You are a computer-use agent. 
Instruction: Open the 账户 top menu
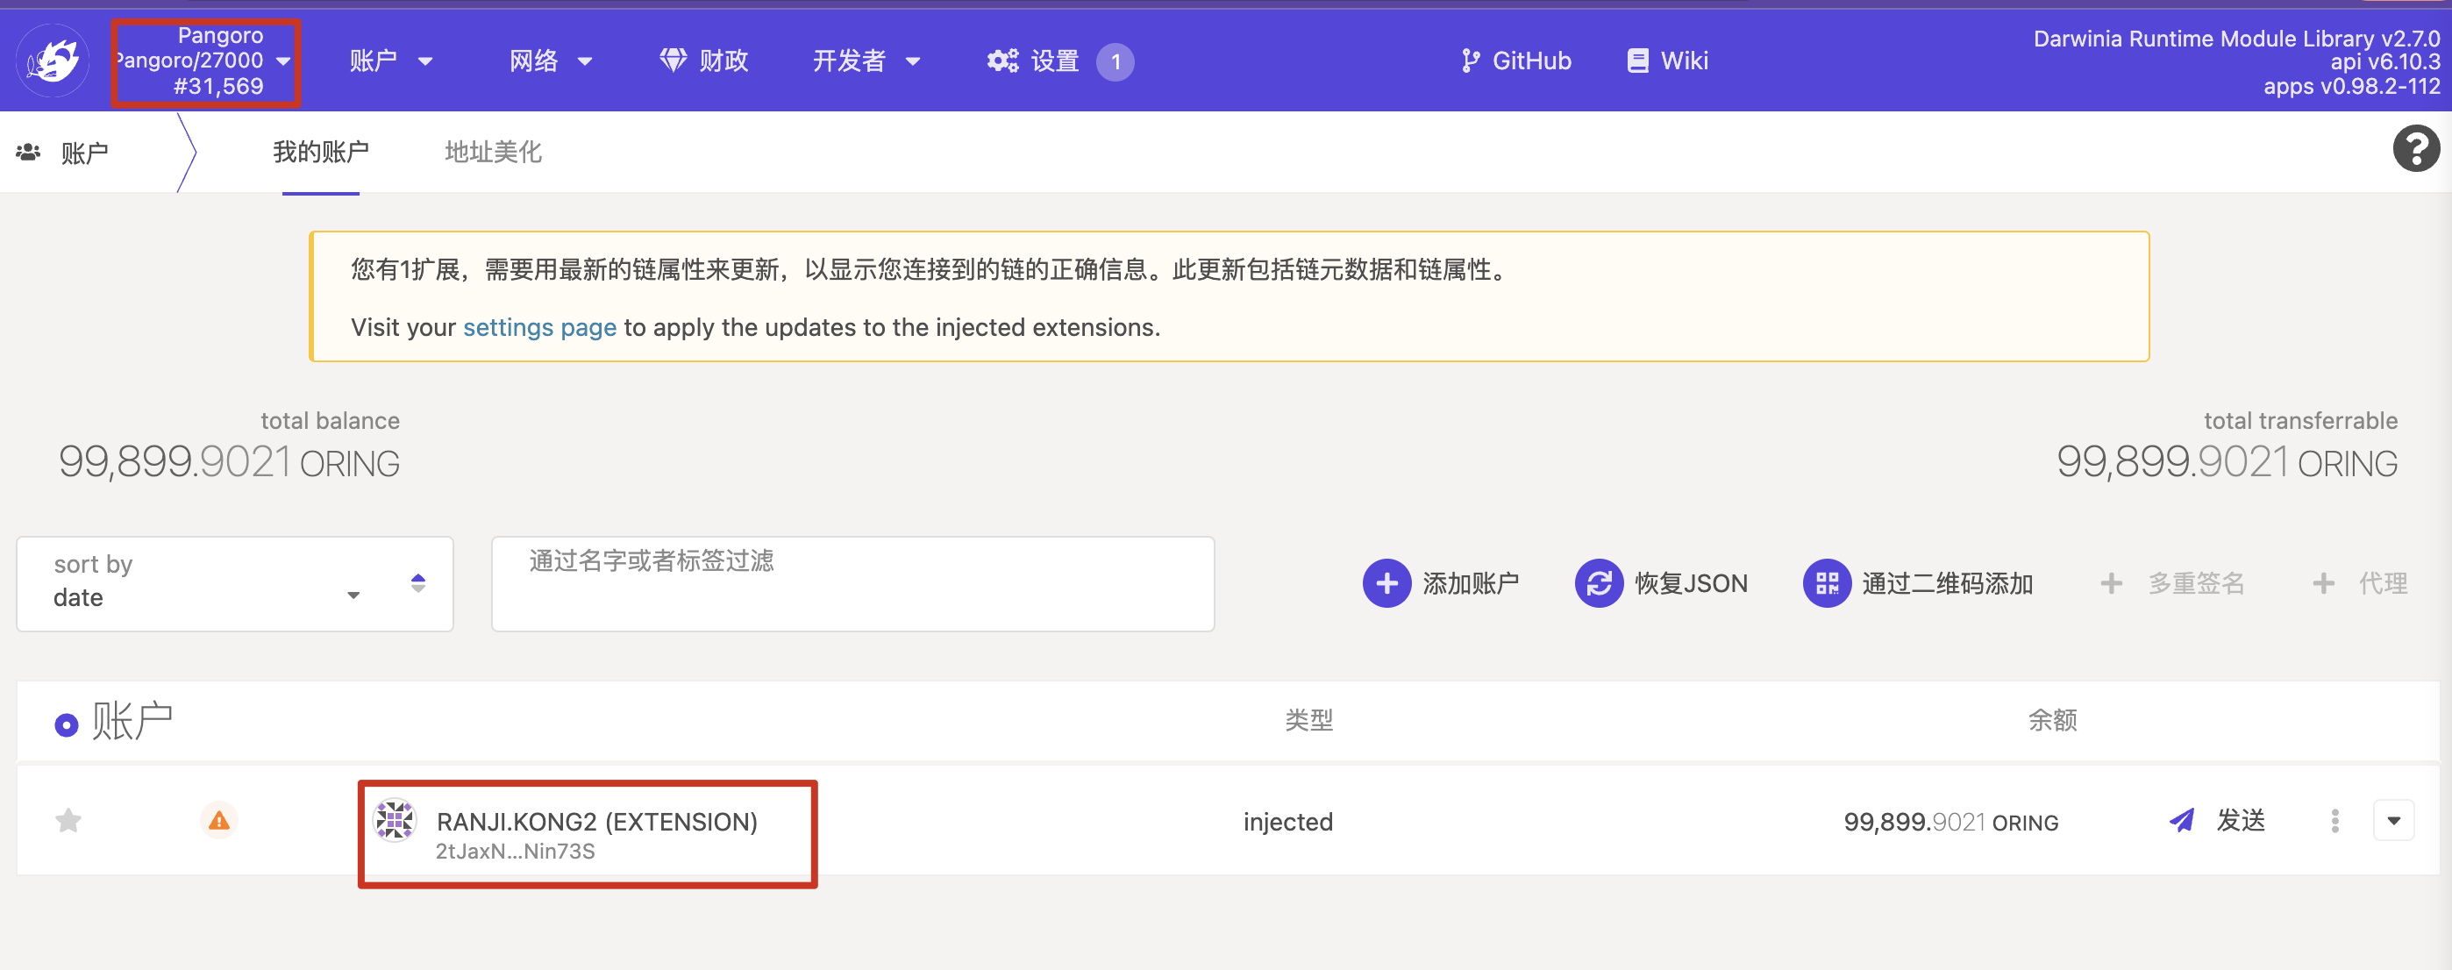pyautogui.click(x=390, y=61)
